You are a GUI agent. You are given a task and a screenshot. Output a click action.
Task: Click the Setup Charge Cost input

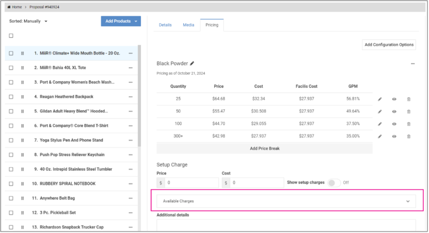coord(257,183)
